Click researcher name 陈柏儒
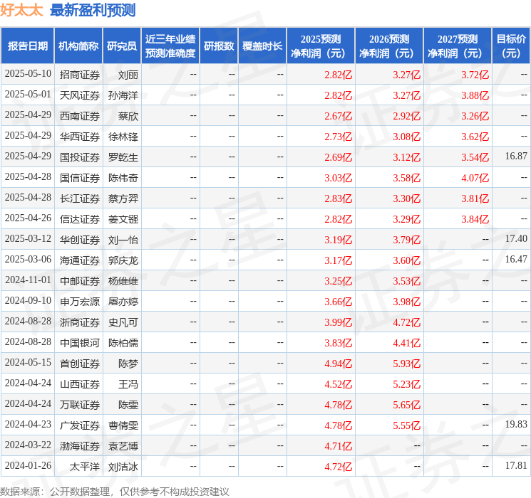Viewport: 531px width, 498px height. click(x=123, y=343)
